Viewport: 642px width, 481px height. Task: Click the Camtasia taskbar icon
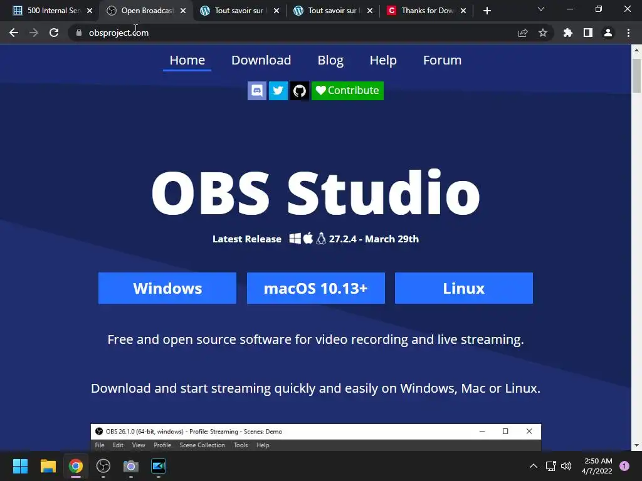159,466
